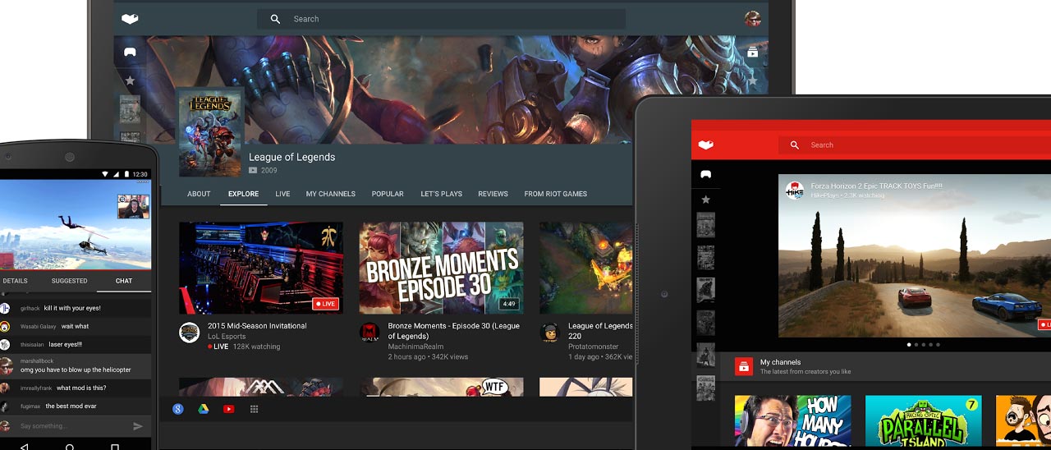The height and width of the screenshot is (450, 1051).
Task: Open the 2015 Mid-Season Invitational title link
Action: pos(257,326)
